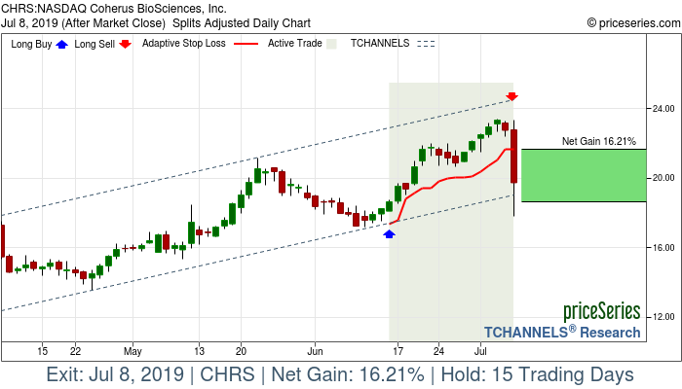Click the "Exit: Jul 8, 2019" caption text

pyautogui.click(x=115, y=374)
